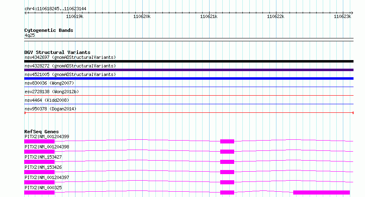Click the 110622k ruler label
The image size is (365, 197).
point(276,16)
